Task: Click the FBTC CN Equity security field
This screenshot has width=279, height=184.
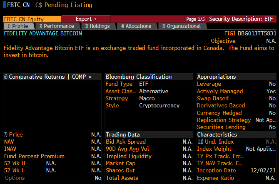Action: point(32,19)
